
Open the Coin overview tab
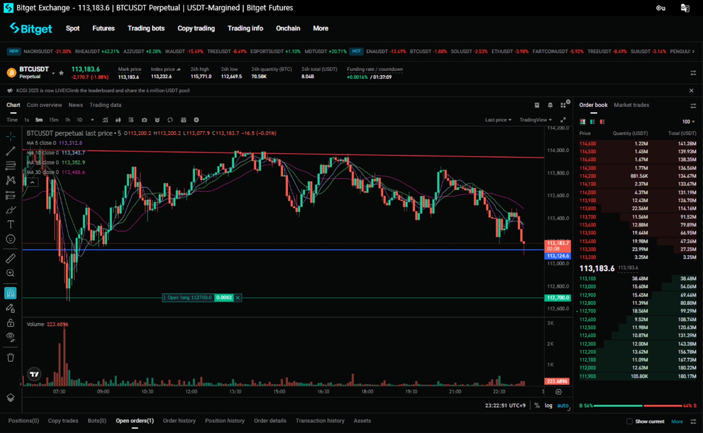point(44,105)
